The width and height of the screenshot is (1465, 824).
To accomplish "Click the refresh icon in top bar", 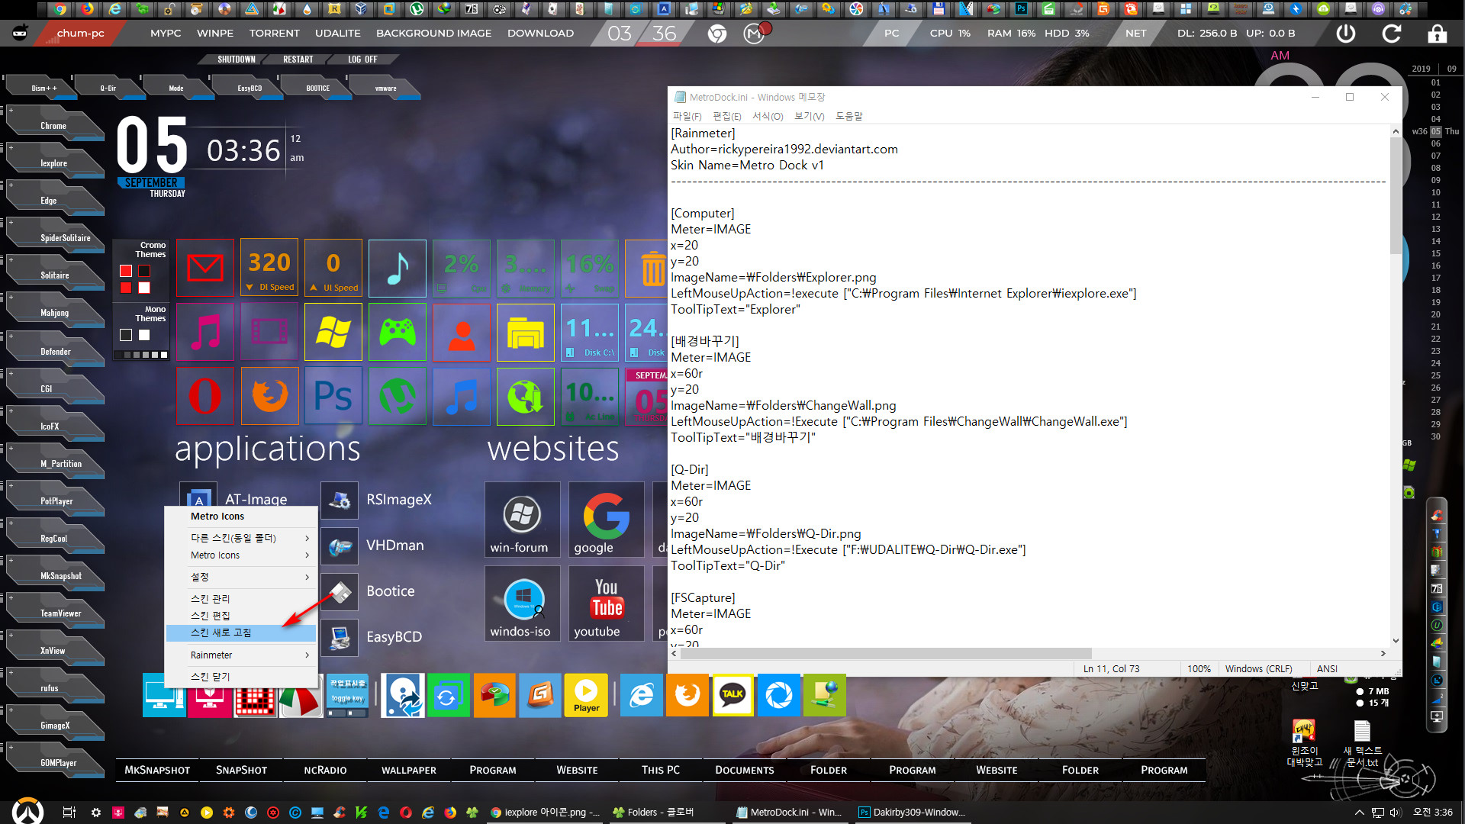I will pos(1392,34).
